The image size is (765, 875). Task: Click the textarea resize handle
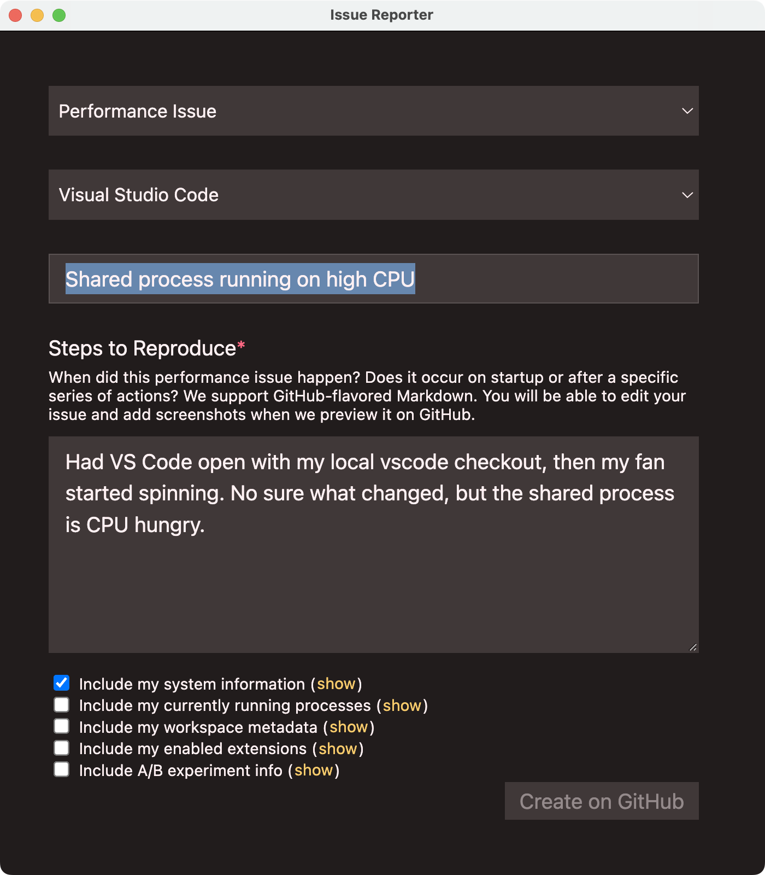pyautogui.click(x=693, y=647)
